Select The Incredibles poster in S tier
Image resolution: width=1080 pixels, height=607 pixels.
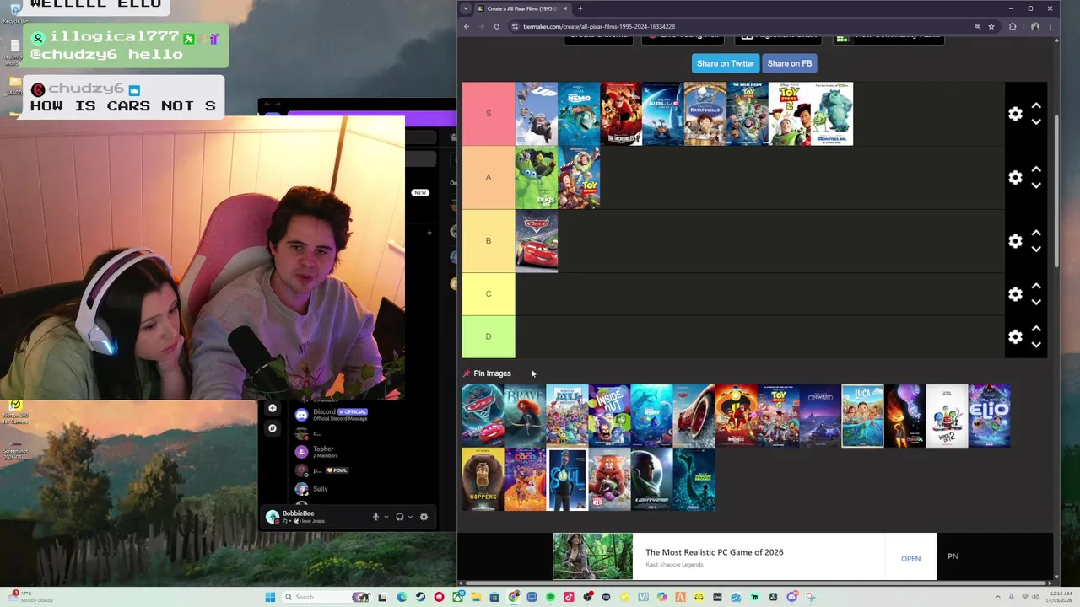(x=621, y=114)
